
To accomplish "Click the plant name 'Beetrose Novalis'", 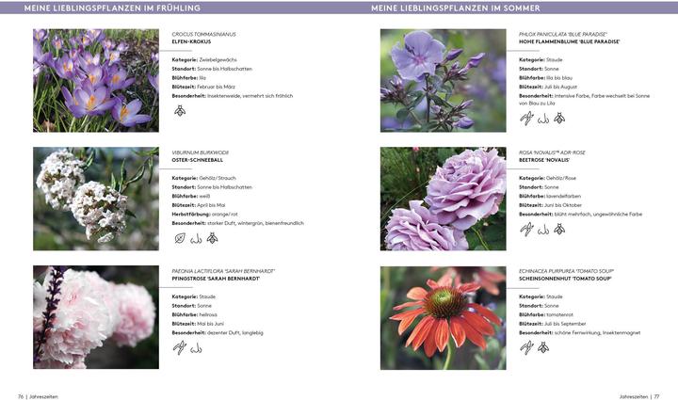I will point(544,160).
